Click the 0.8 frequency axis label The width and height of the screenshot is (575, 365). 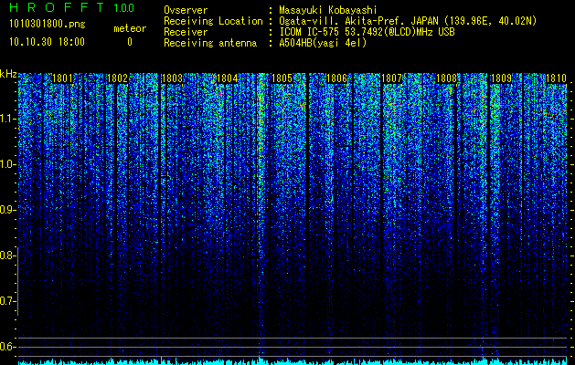tap(6, 255)
